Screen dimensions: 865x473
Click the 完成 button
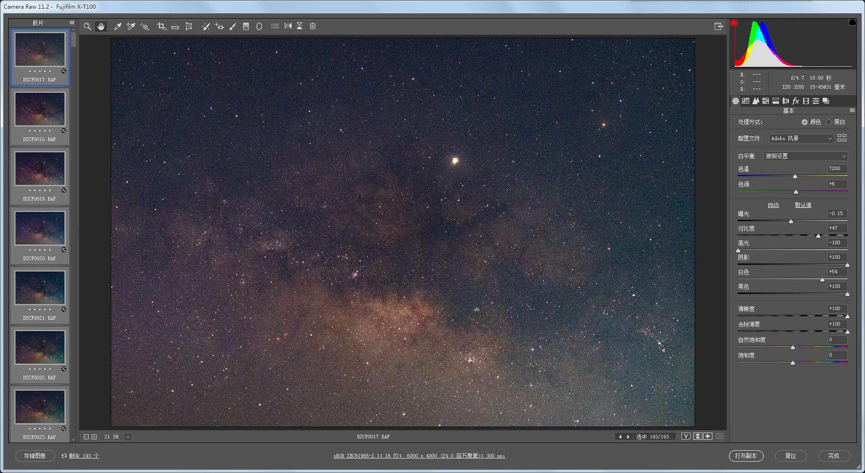pyautogui.click(x=834, y=456)
